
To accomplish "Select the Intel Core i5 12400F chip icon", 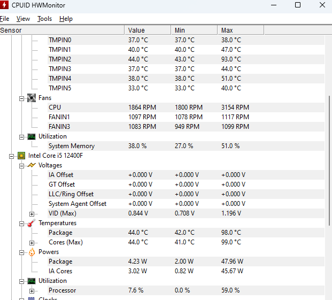I will [21, 156].
